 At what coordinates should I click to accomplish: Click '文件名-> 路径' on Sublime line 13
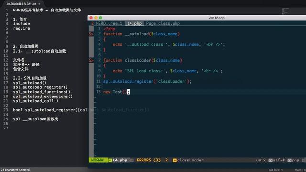click(x=26, y=64)
